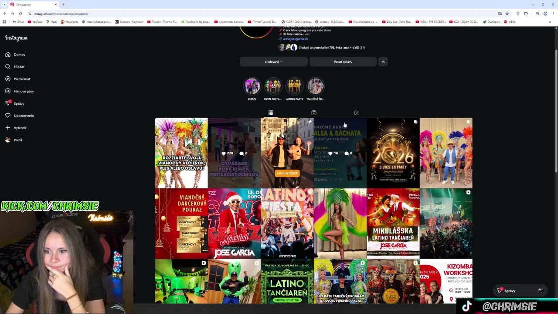Screen dimensions: 558x314
Task: Open Filmové pásy reels in the sidebar
Action: tap(20, 91)
